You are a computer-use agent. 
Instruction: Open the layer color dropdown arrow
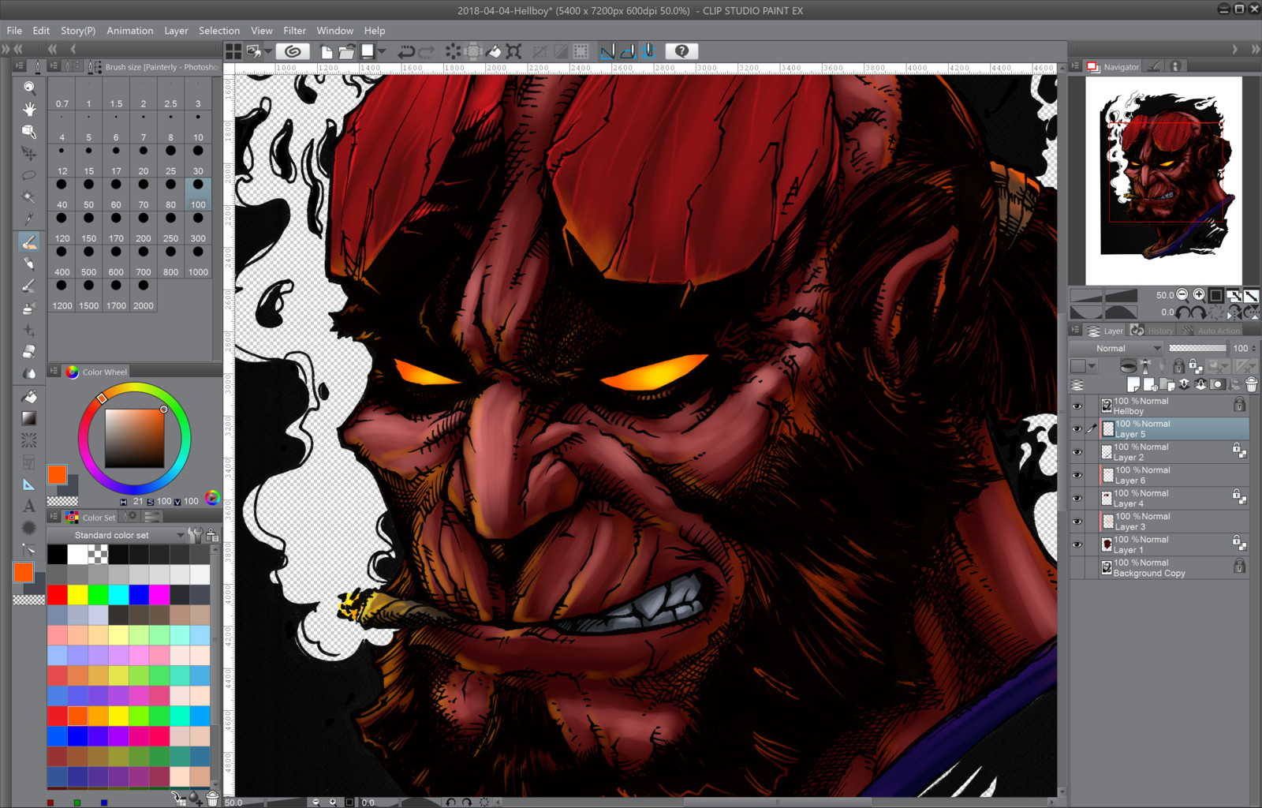pos(1092,366)
